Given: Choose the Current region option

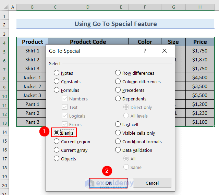Looking at the screenshot, I should pos(72,142).
